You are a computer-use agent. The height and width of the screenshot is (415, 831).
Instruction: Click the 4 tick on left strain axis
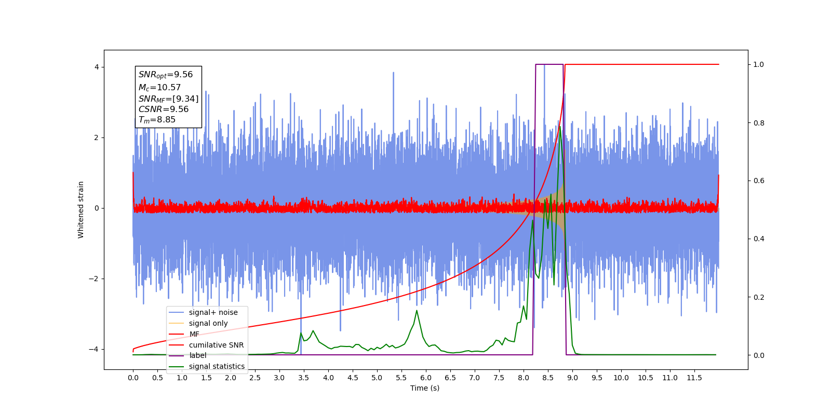[x=97, y=67]
